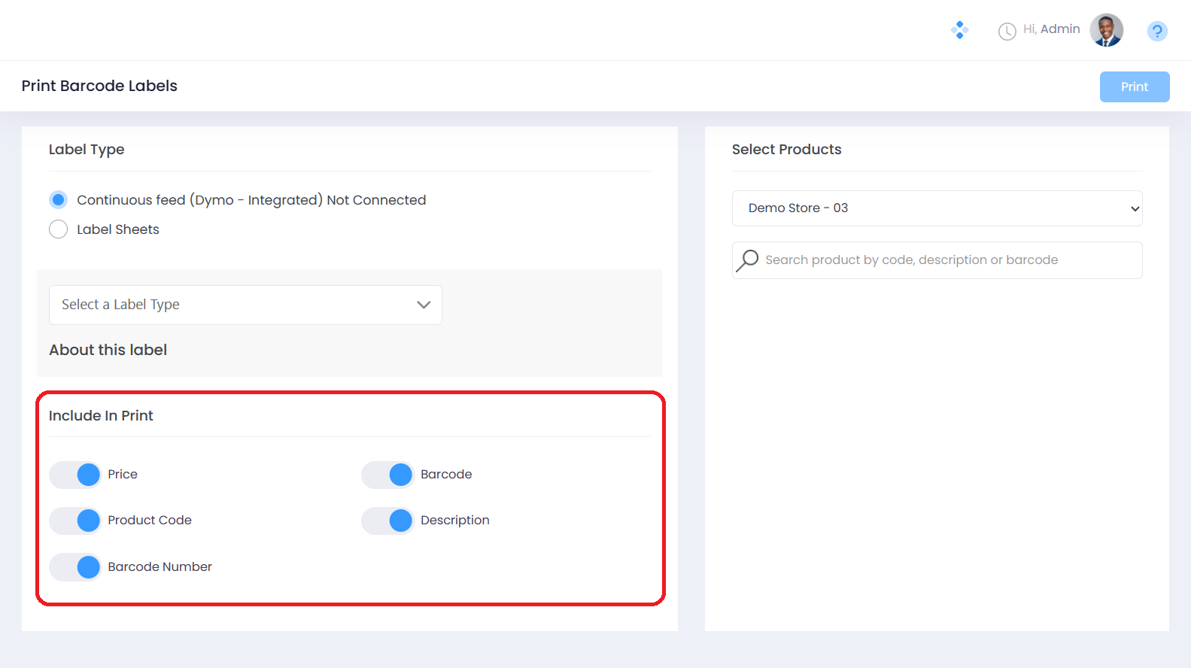
Task: Open help via the question mark icon
Action: tap(1156, 31)
